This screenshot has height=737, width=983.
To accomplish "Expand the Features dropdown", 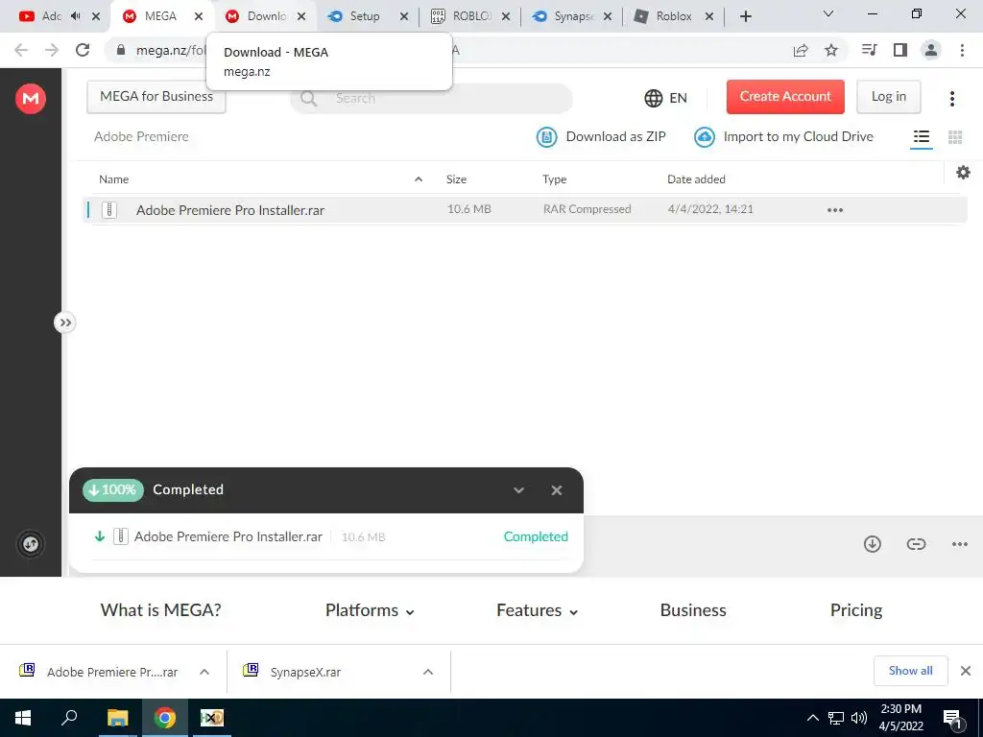I will pos(537,610).
